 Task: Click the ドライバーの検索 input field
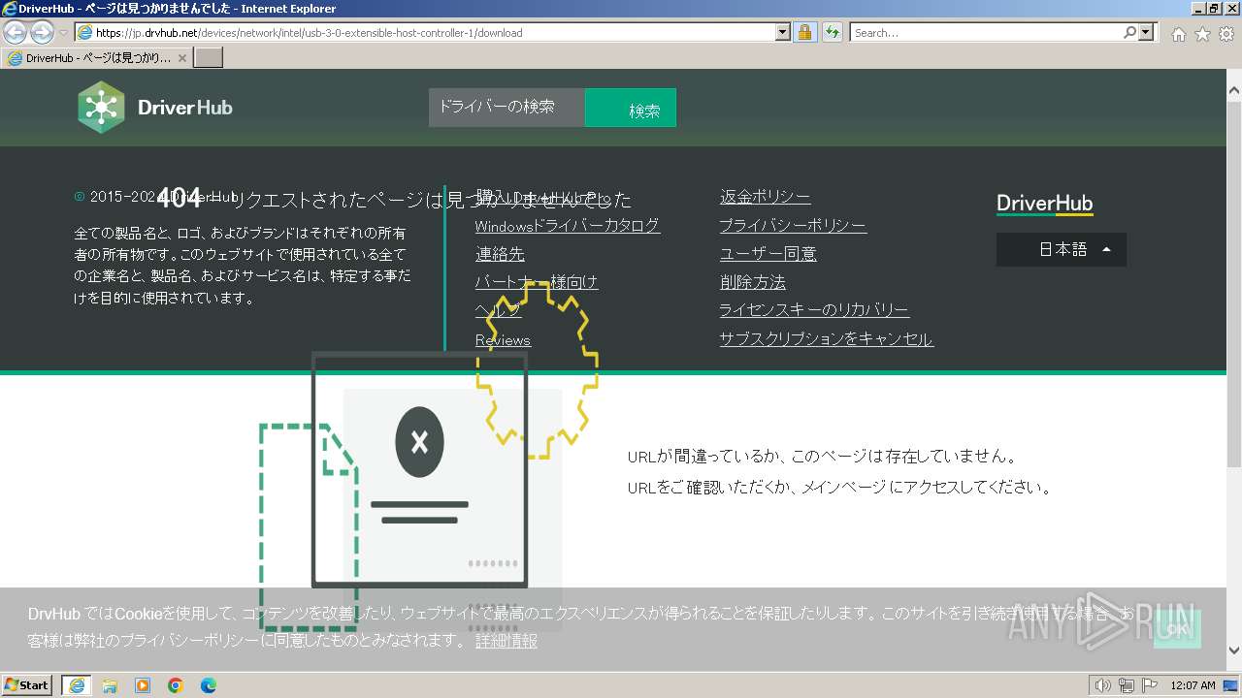coord(507,108)
